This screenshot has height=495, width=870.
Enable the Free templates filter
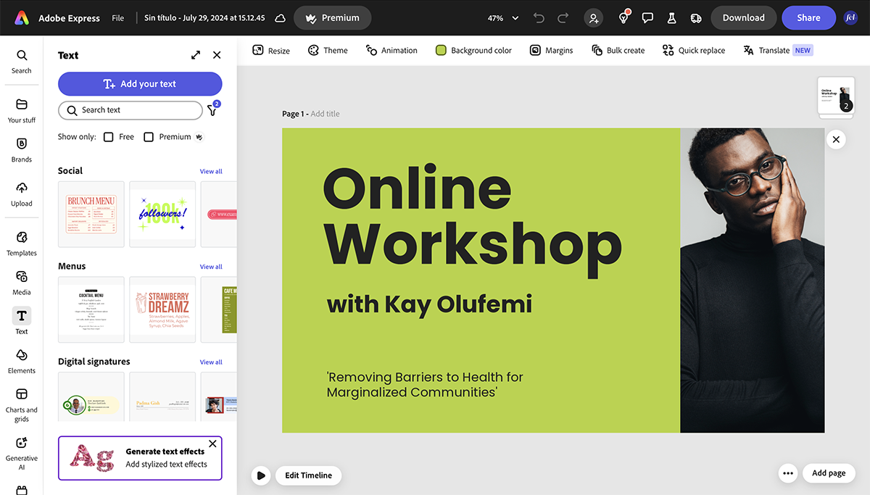109,136
